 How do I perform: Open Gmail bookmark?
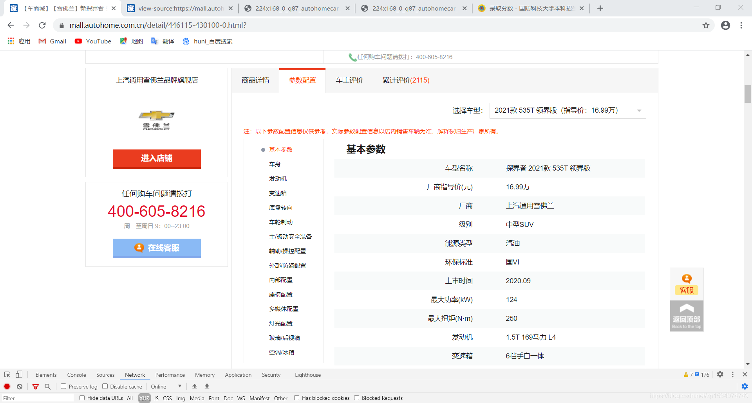point(52,41)
